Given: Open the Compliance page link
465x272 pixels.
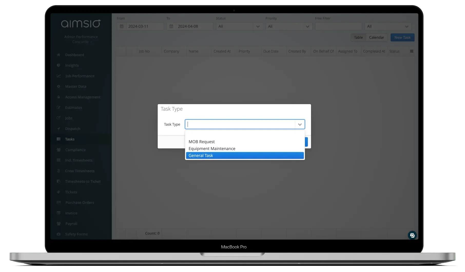Looking at the screenshot, I should (75, 150).
